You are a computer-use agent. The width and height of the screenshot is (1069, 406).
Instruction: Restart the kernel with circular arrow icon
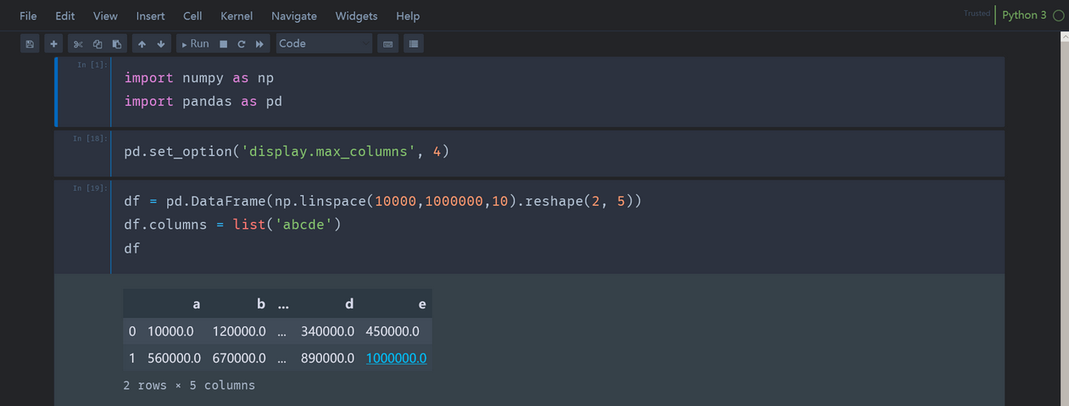click(x=242, y=44)
